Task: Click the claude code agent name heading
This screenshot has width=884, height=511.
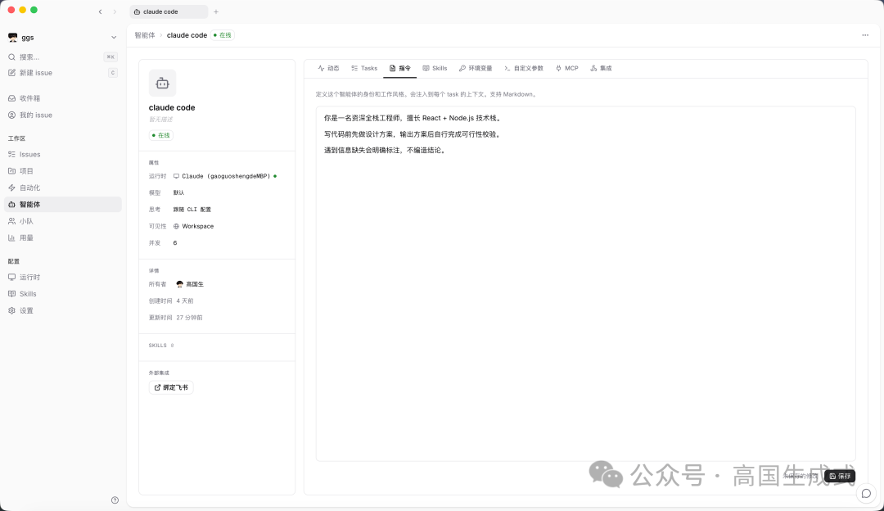Action: (172, 108)
